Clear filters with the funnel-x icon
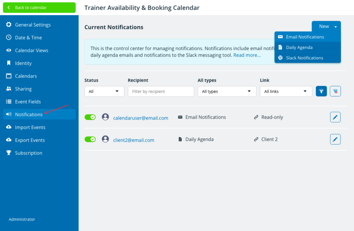354x231 pixels. click(x=335, y=91)
